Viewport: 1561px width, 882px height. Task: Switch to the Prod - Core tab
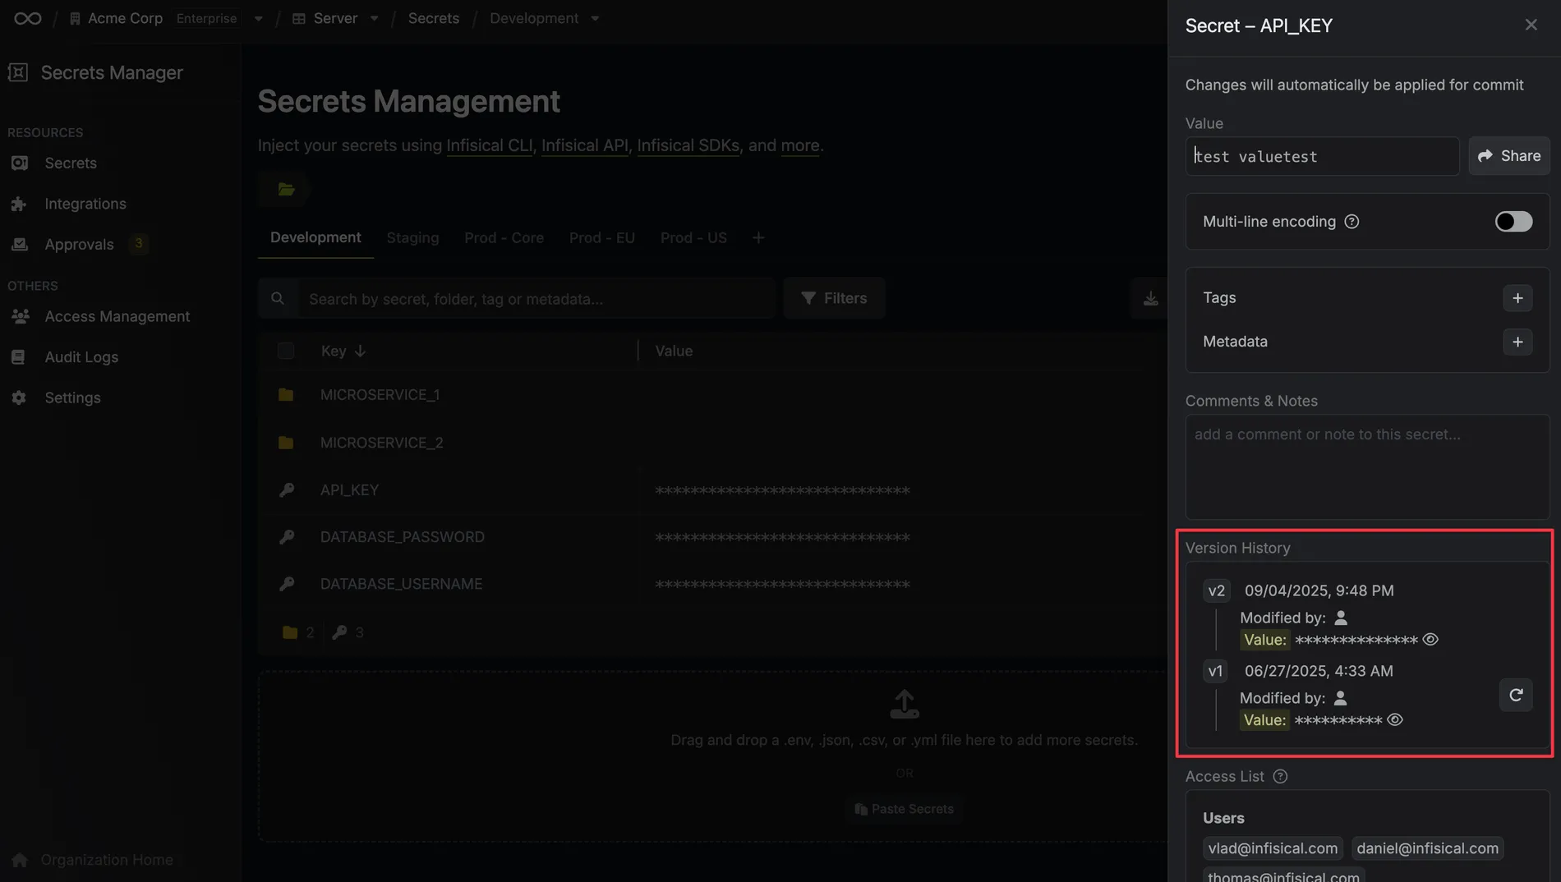pos(504,237)
